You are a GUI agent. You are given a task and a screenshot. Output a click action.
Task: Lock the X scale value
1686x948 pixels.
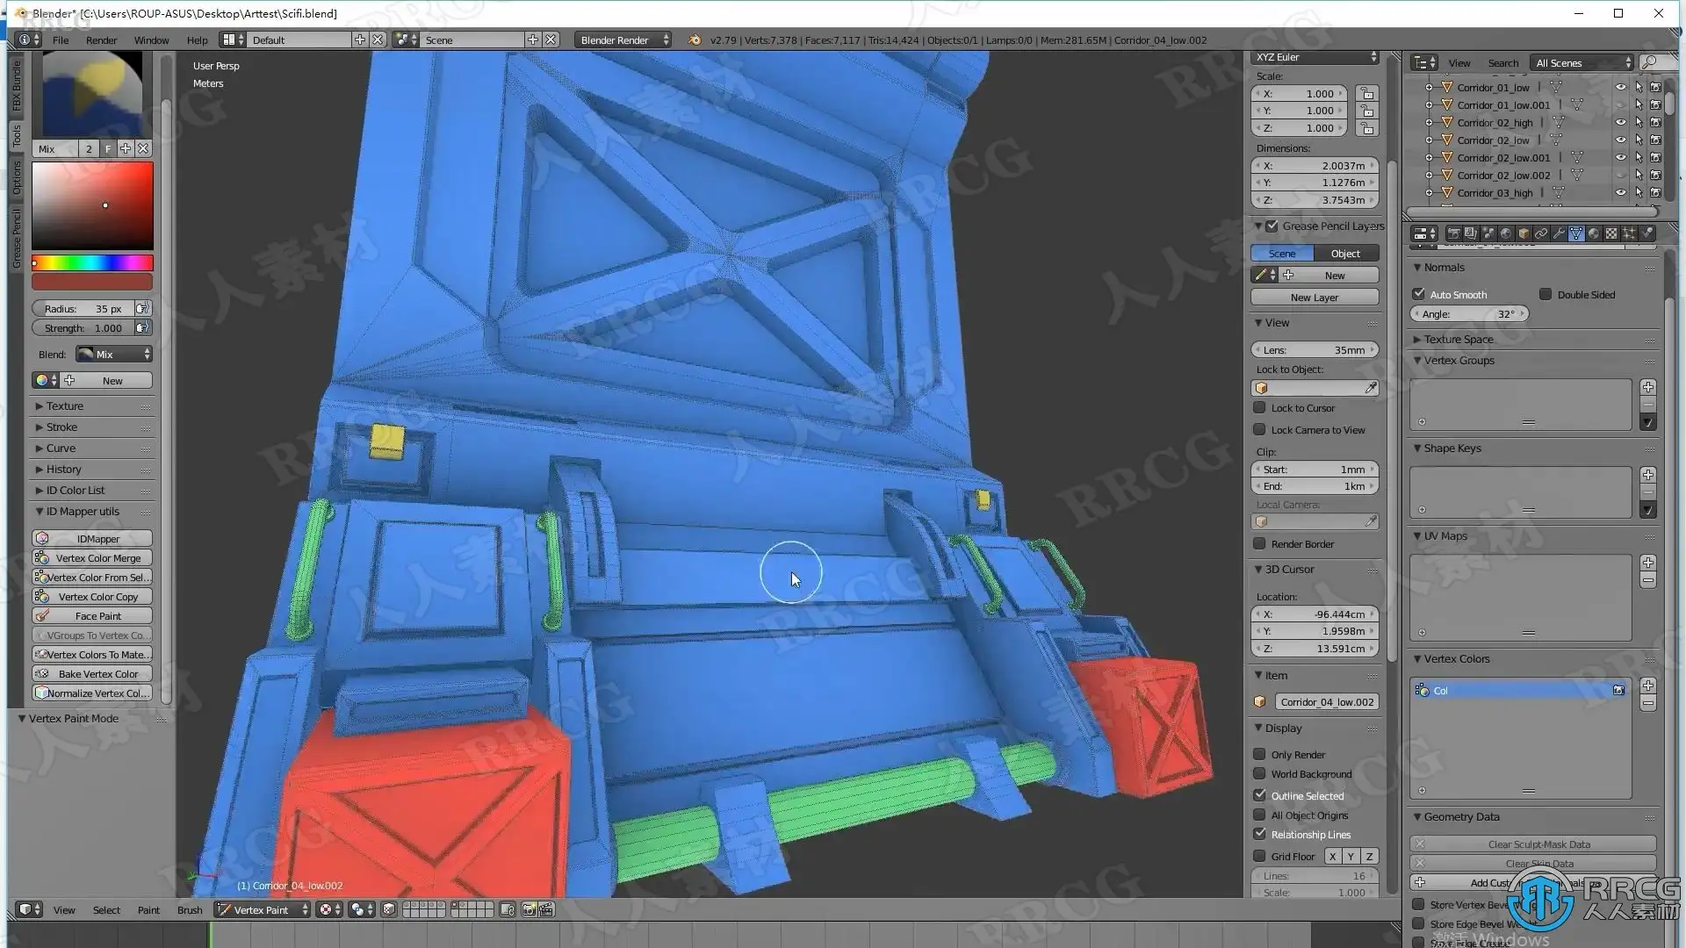click(x=1366, y=94)
